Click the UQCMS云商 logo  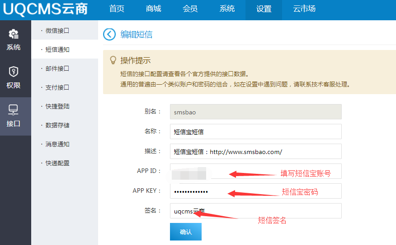click(45, 9)
